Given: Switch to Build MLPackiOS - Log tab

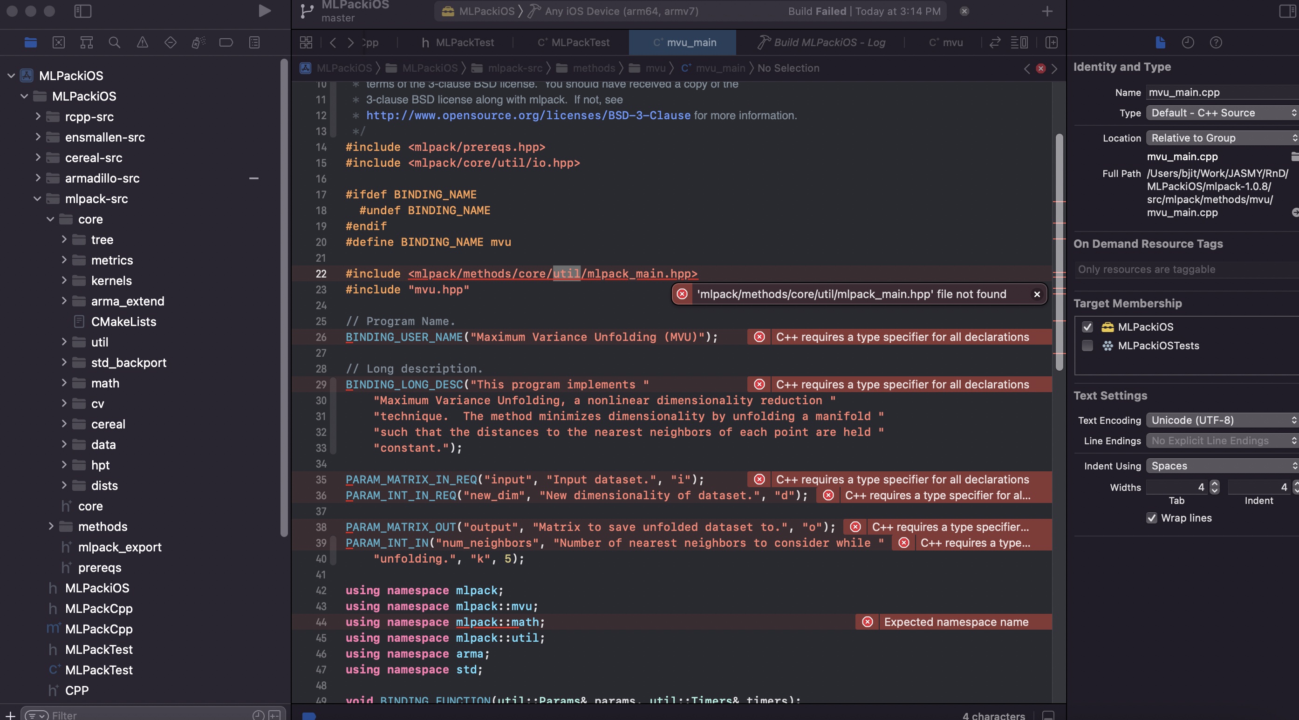Looking at the screenshot, I should coord(820,42).
